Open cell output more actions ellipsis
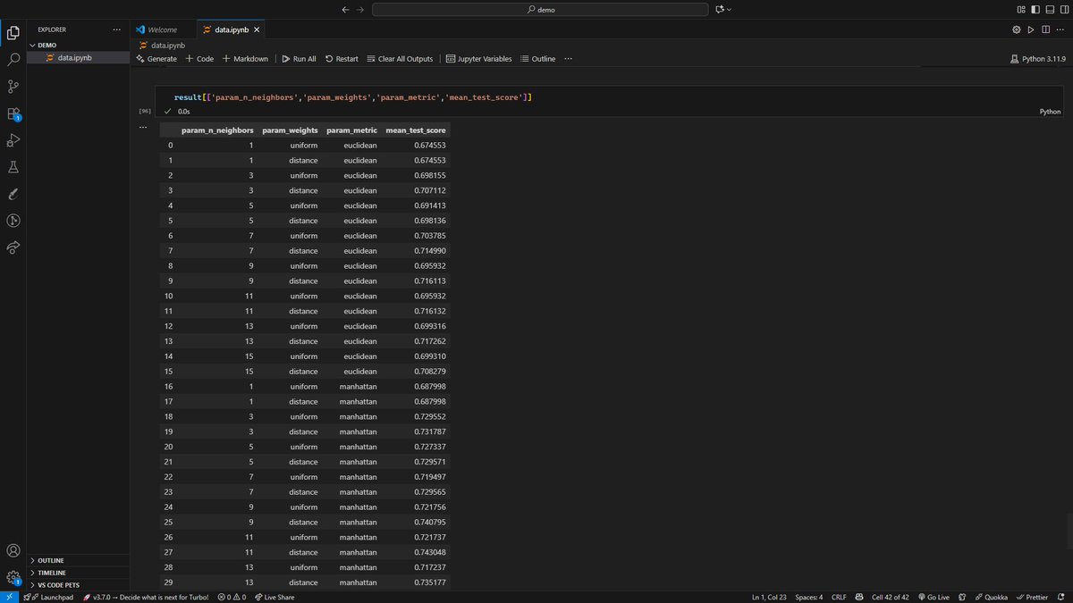Viewport: 1073px width, 603px height. coord(142,127)
